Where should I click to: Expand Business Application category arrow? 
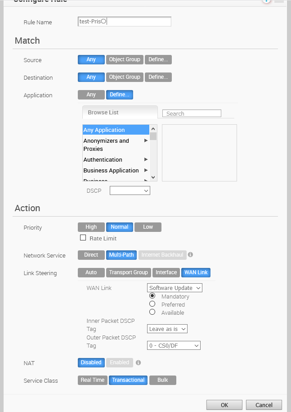tap(146, 170)
